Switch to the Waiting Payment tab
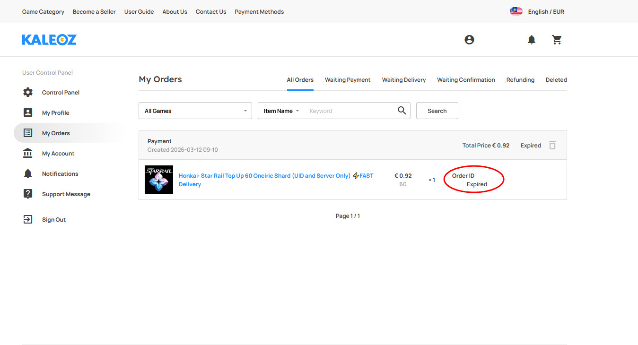Image resolution: width=638 pixels, height=345 pixels. [348, 80]
